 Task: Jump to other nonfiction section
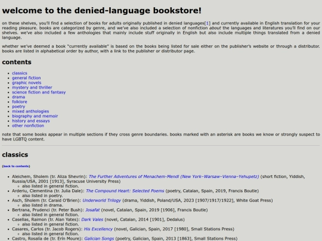28,126
